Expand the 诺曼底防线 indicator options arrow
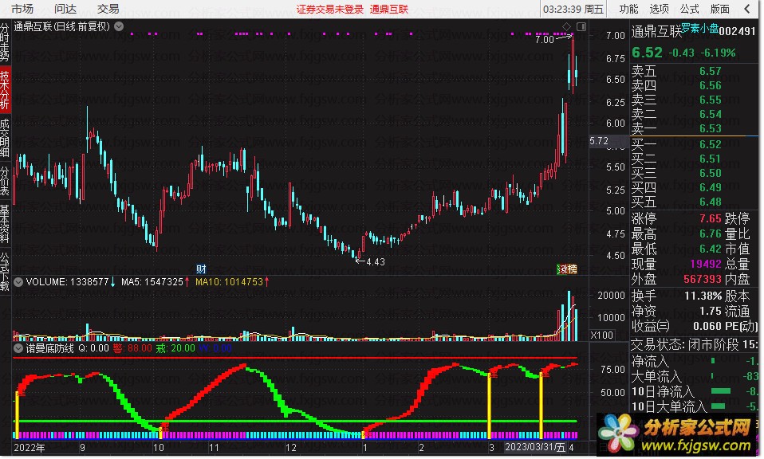Image resolution: width=764 pixels, height=459 pixels. coord(18,348)
